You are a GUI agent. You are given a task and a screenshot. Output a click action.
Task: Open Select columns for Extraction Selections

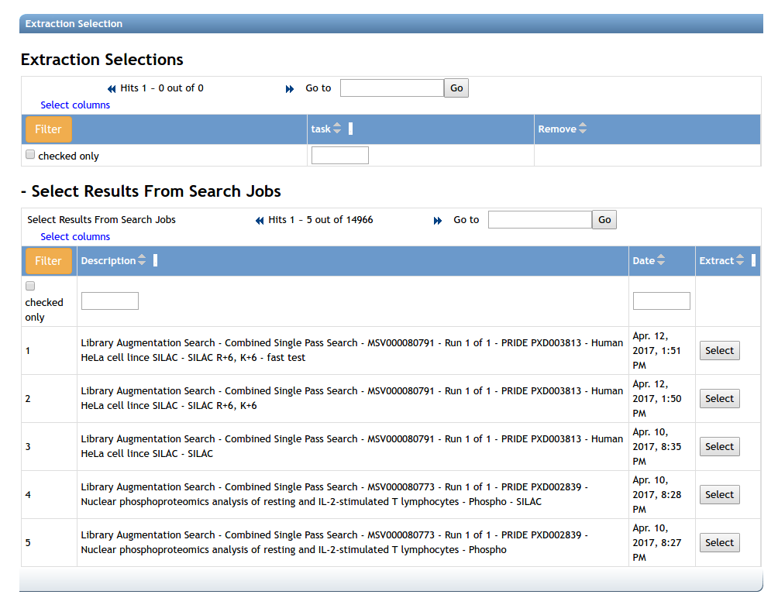coord(75,105)
